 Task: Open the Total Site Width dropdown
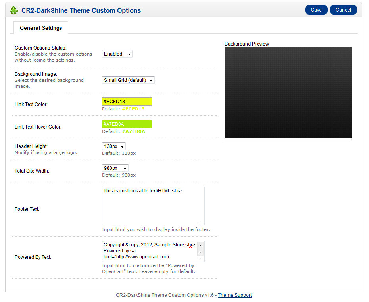(115, 168)
